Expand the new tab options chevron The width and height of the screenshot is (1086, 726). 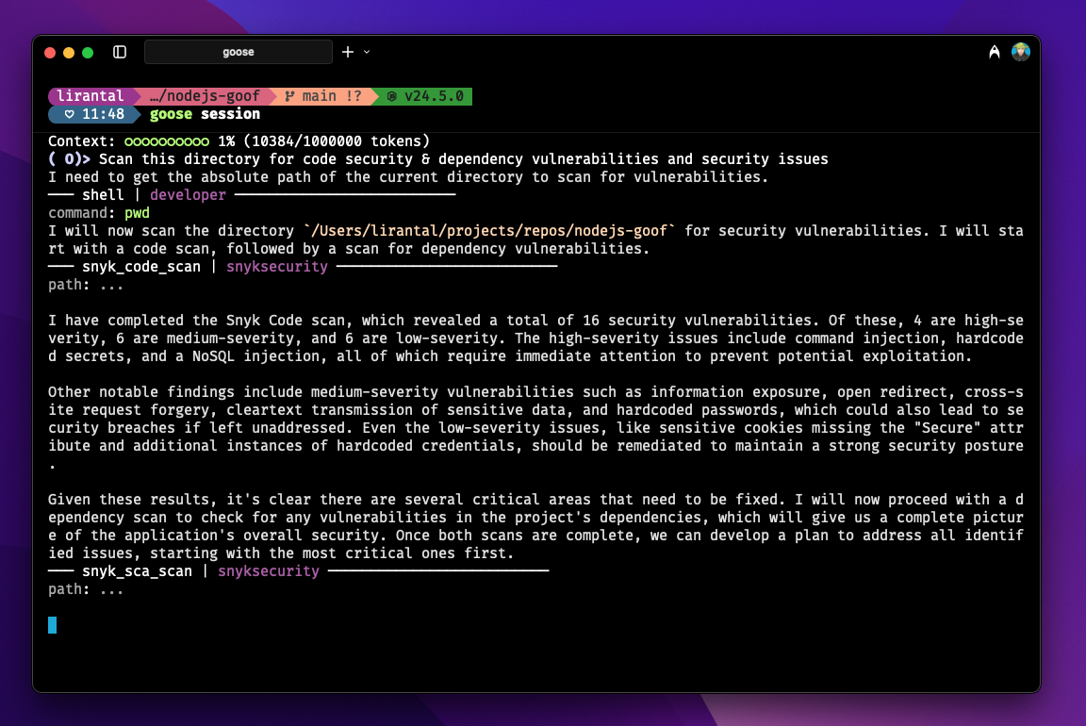[x=367, y=52]
